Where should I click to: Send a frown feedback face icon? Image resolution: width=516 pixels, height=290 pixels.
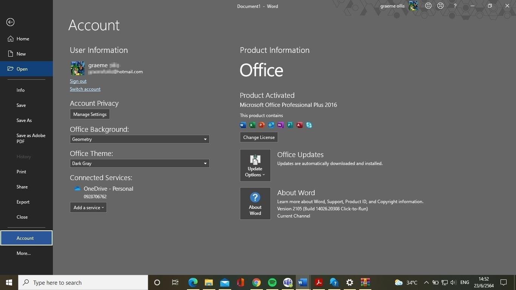[440, 6]
